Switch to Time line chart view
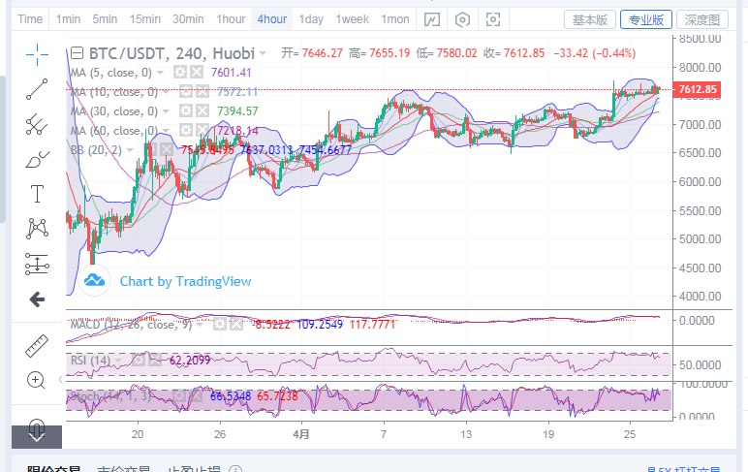This screenshot has width=748, height=472. (x=30, y=19)
